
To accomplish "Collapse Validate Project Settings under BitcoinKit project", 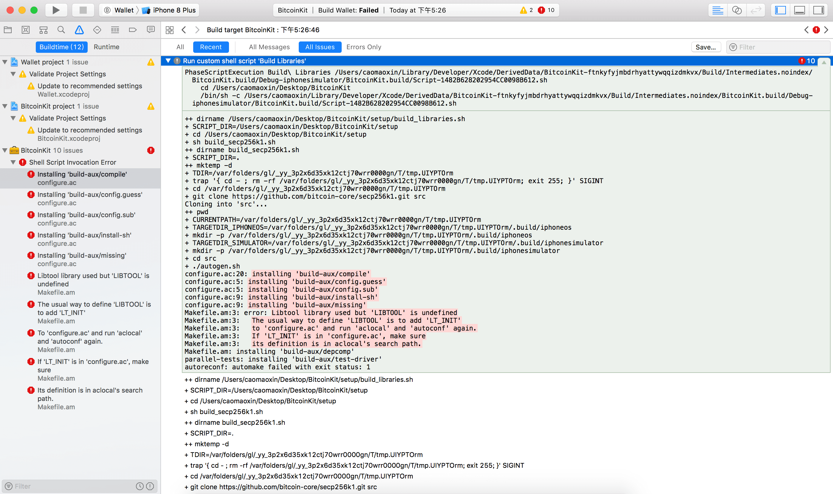I will [13, 118].
